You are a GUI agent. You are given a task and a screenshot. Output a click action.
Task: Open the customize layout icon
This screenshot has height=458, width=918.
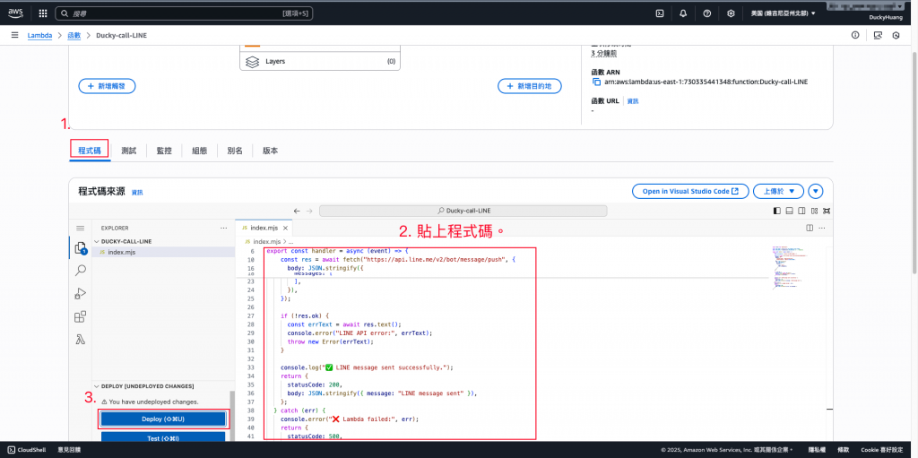(x=815, y=211)
